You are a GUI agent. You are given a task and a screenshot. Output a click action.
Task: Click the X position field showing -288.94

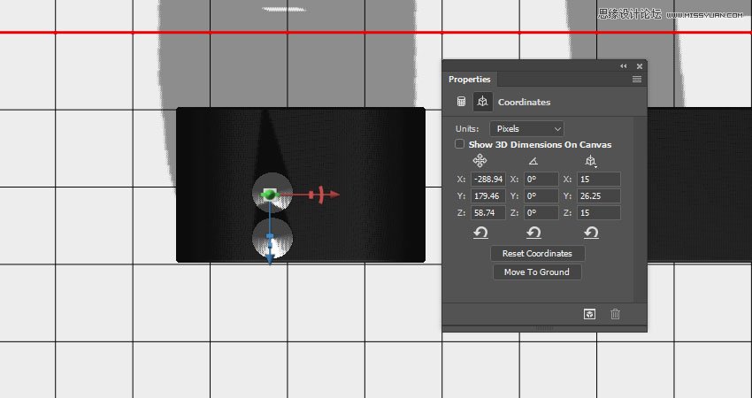(488, 180)
